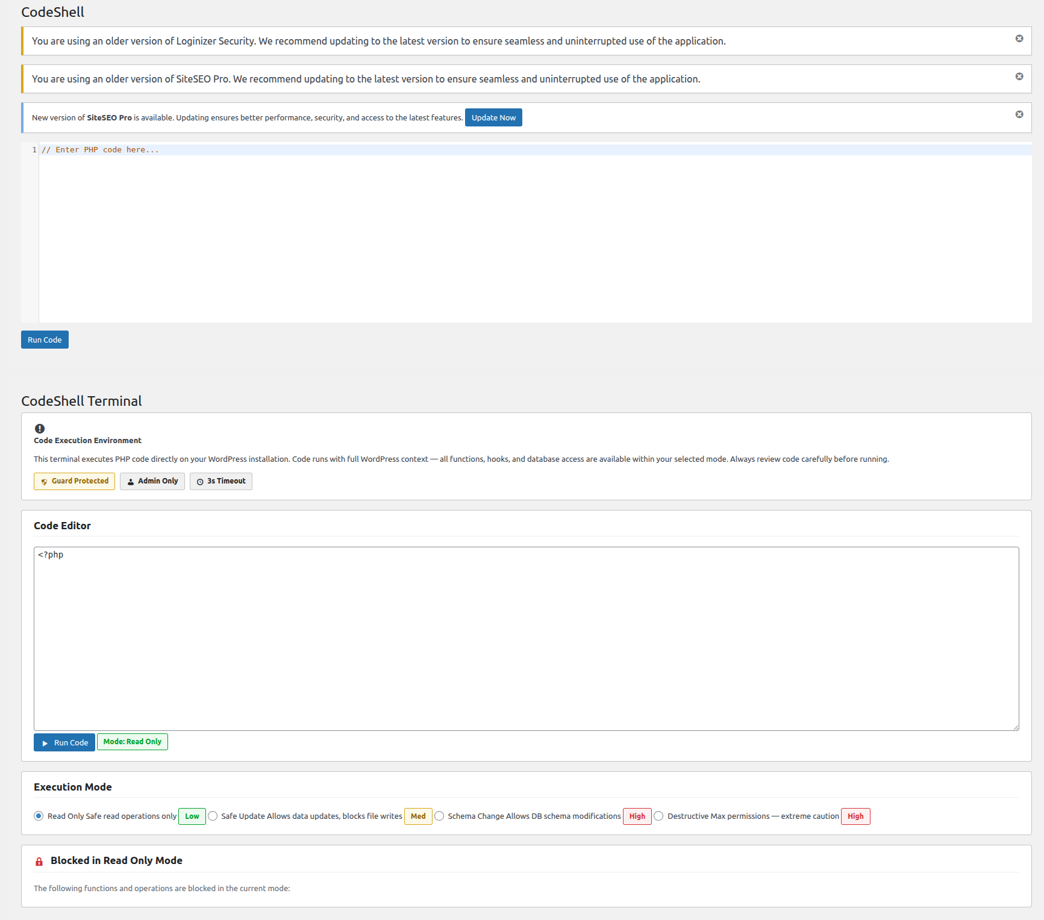Click the Mode: Read Only indicator
This screenshot has width=1044, height=920.
pyautogui.click(x=132, y=742)
